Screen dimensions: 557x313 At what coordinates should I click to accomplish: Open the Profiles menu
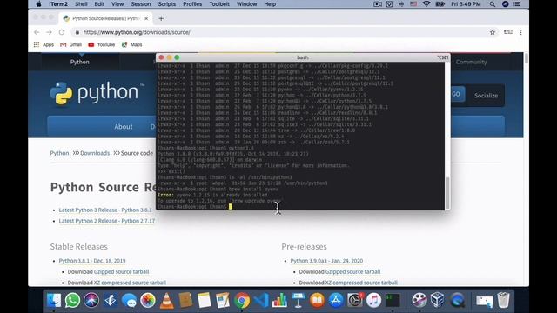192,4
